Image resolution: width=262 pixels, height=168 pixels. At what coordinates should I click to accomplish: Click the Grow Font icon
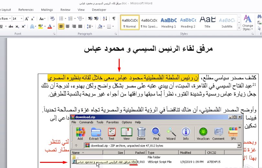tap(27, 19)
